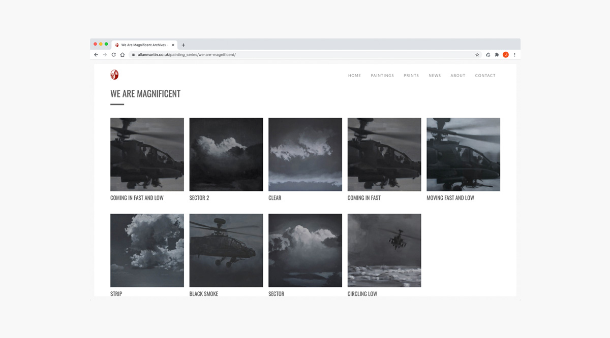Image resolution: width=610 pixels, height=338 pixels.
Task: Open the Clear painting thumbnail
Action: [x=305, y=154]
